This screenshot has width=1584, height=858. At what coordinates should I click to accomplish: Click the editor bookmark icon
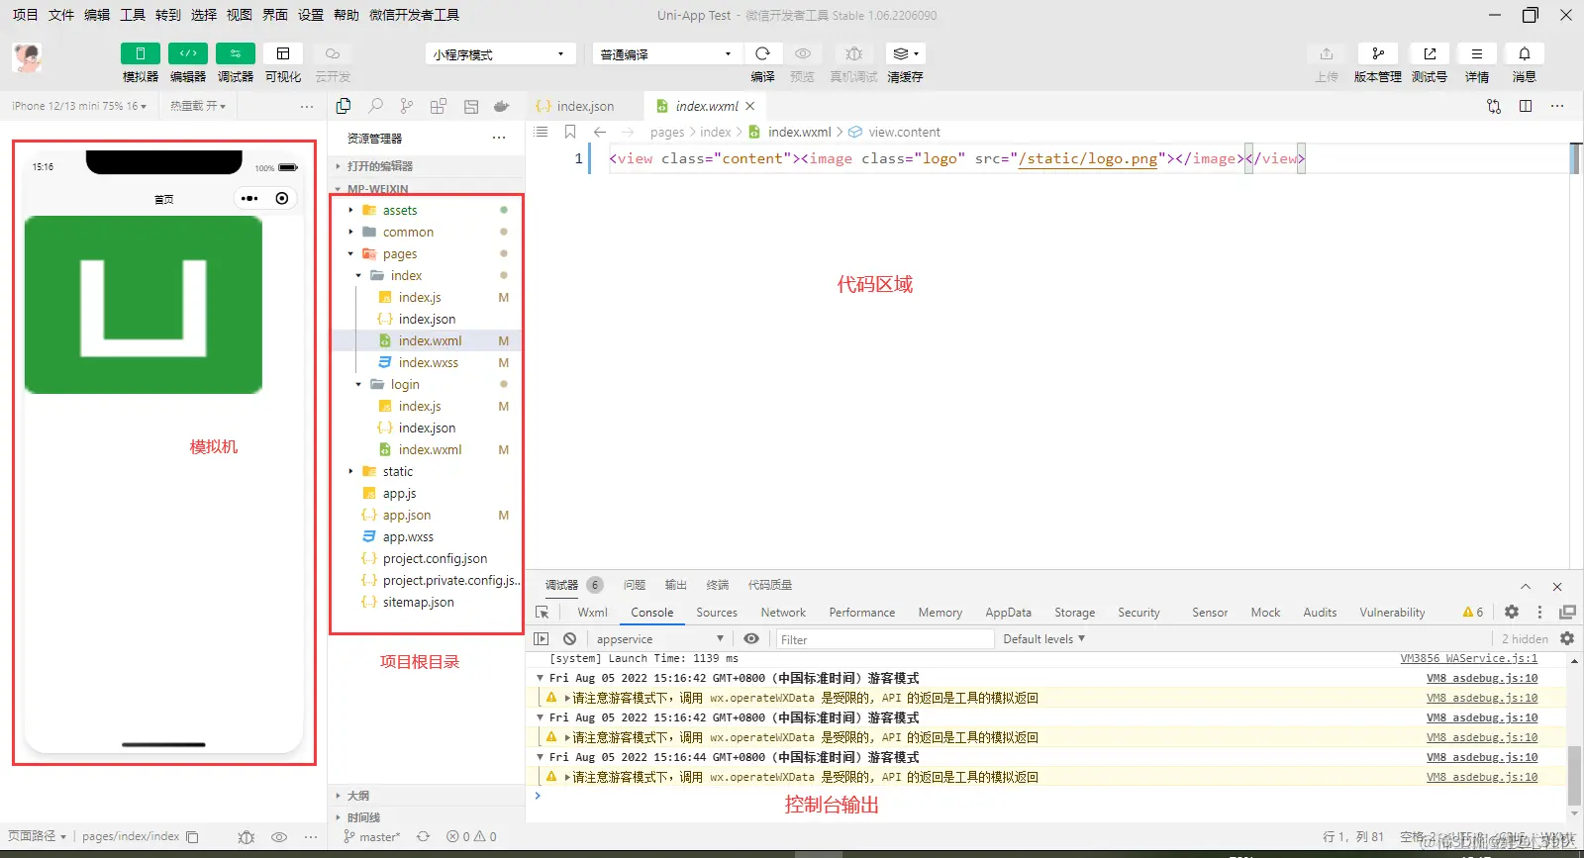click(570, 132)
